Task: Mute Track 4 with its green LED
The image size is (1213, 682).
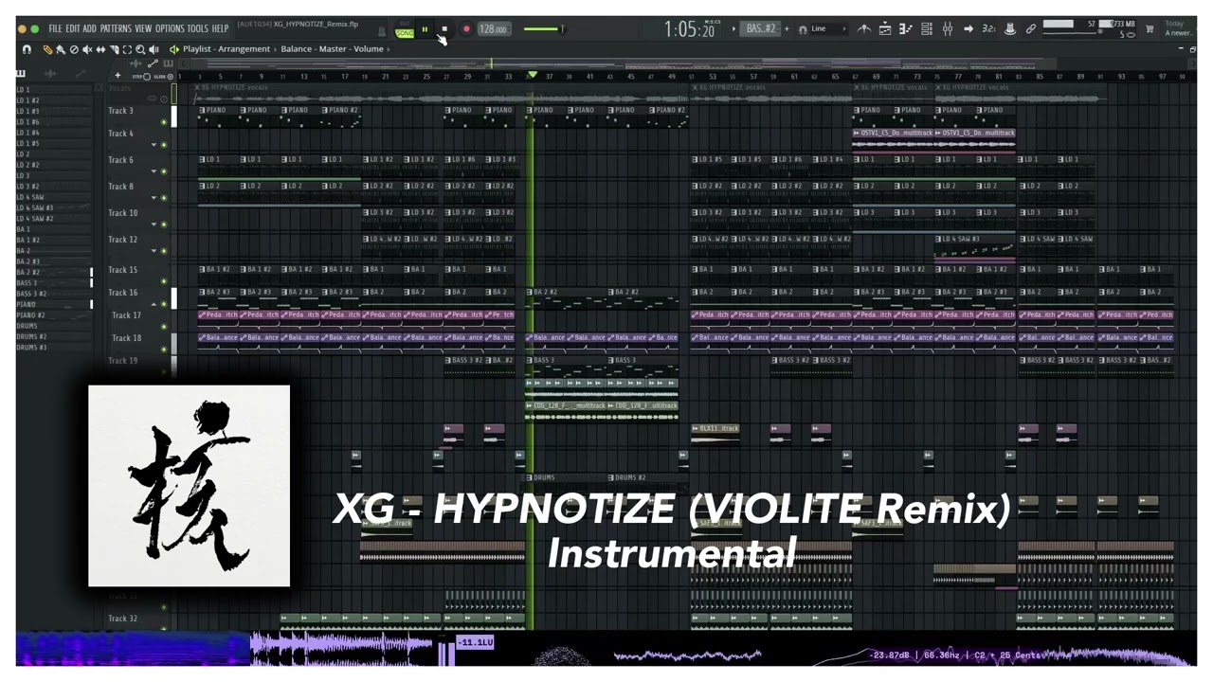Action: [x=164, y=145]
